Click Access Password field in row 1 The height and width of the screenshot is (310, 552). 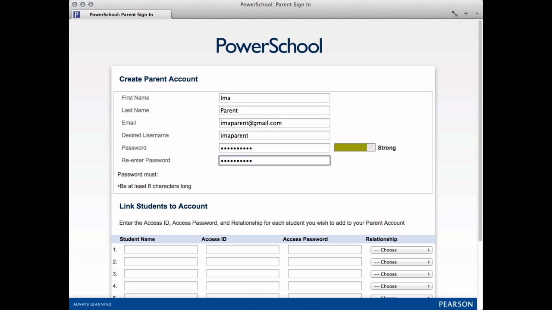325,250
